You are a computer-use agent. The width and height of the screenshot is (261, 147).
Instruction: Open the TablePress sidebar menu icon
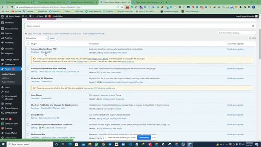pos(2,22)
